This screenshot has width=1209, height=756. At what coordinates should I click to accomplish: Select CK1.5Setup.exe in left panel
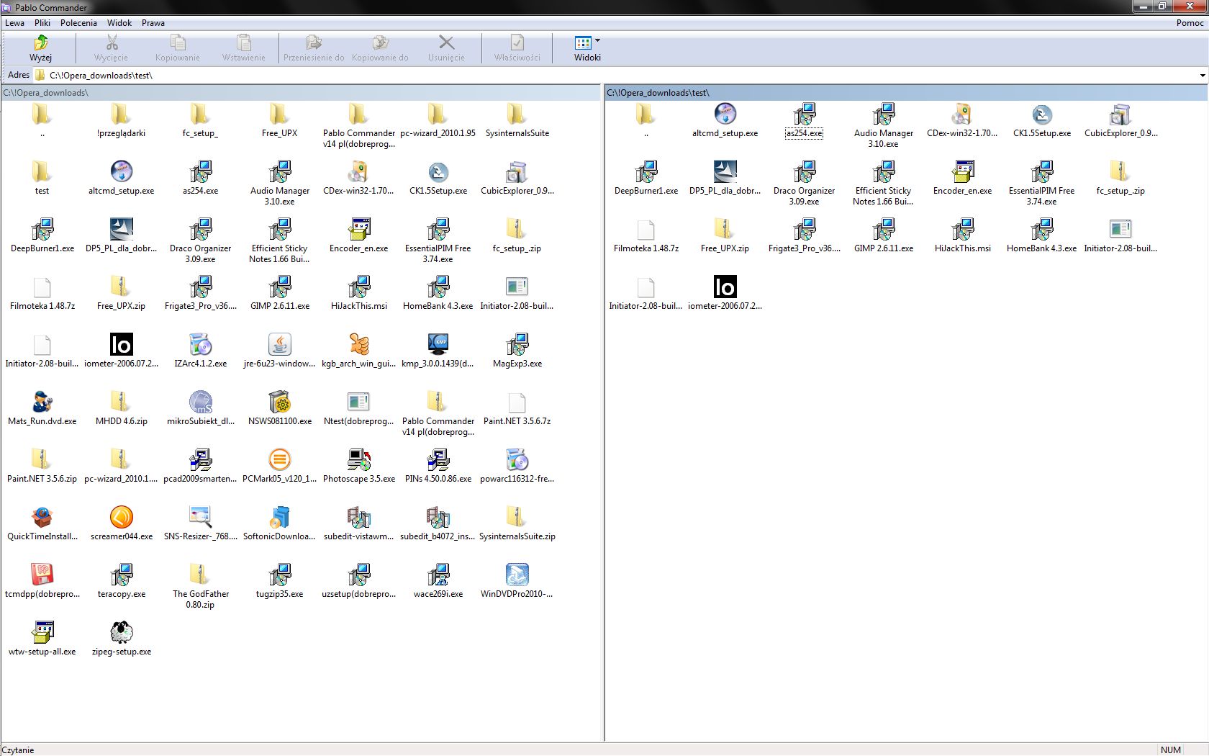click(438, 178)
